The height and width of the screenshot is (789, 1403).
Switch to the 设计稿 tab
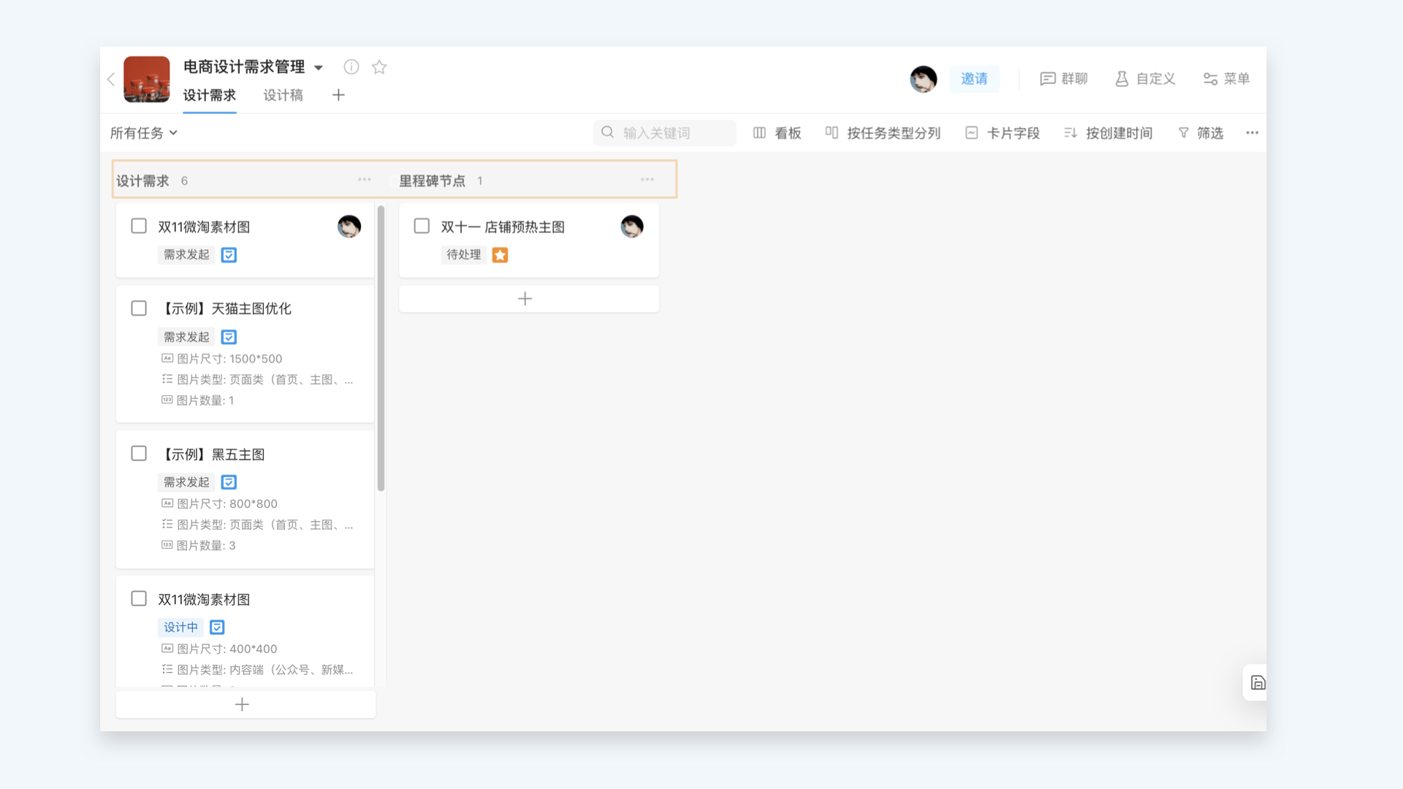point(283,95)
